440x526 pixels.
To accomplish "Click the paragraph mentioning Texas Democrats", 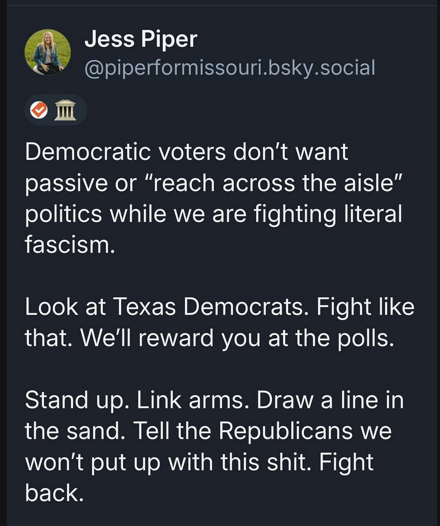I will coord(220,322).
